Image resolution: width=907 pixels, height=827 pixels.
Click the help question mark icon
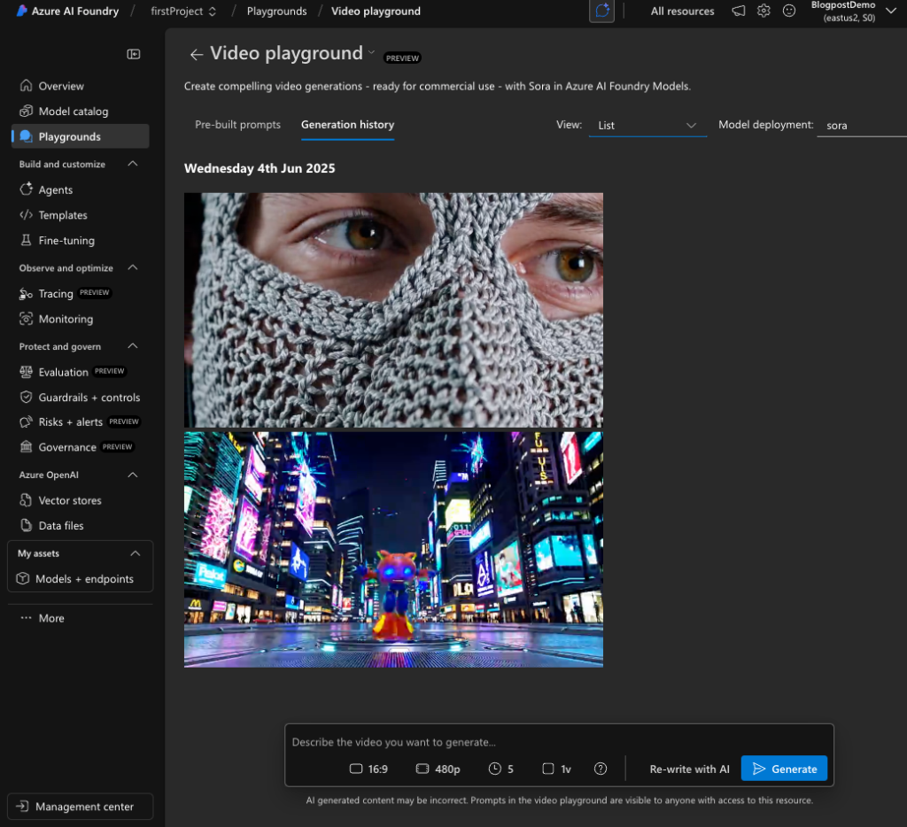click(x=601, y=769)
